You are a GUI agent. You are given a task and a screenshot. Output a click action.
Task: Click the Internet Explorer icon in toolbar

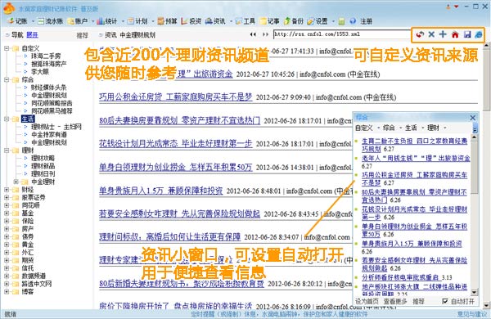point(479,34)
